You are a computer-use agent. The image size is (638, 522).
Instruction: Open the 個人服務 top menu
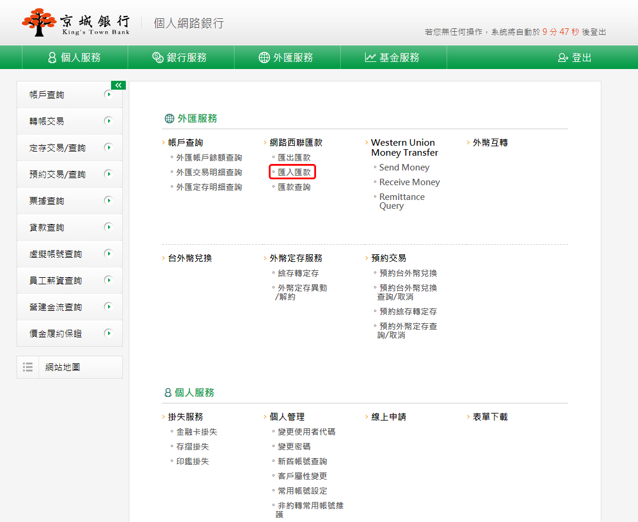(x=75, y=57)
